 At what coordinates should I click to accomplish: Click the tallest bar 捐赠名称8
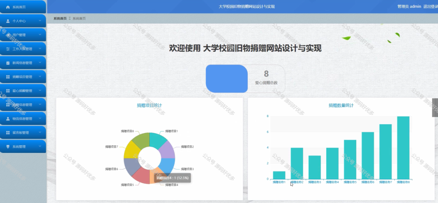click(x=403, y=148)
